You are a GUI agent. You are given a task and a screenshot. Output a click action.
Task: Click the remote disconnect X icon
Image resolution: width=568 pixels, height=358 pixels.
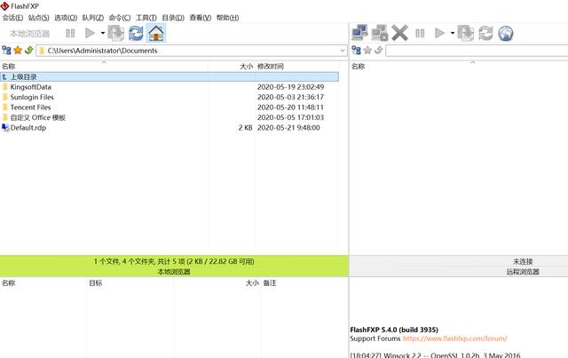400,33
